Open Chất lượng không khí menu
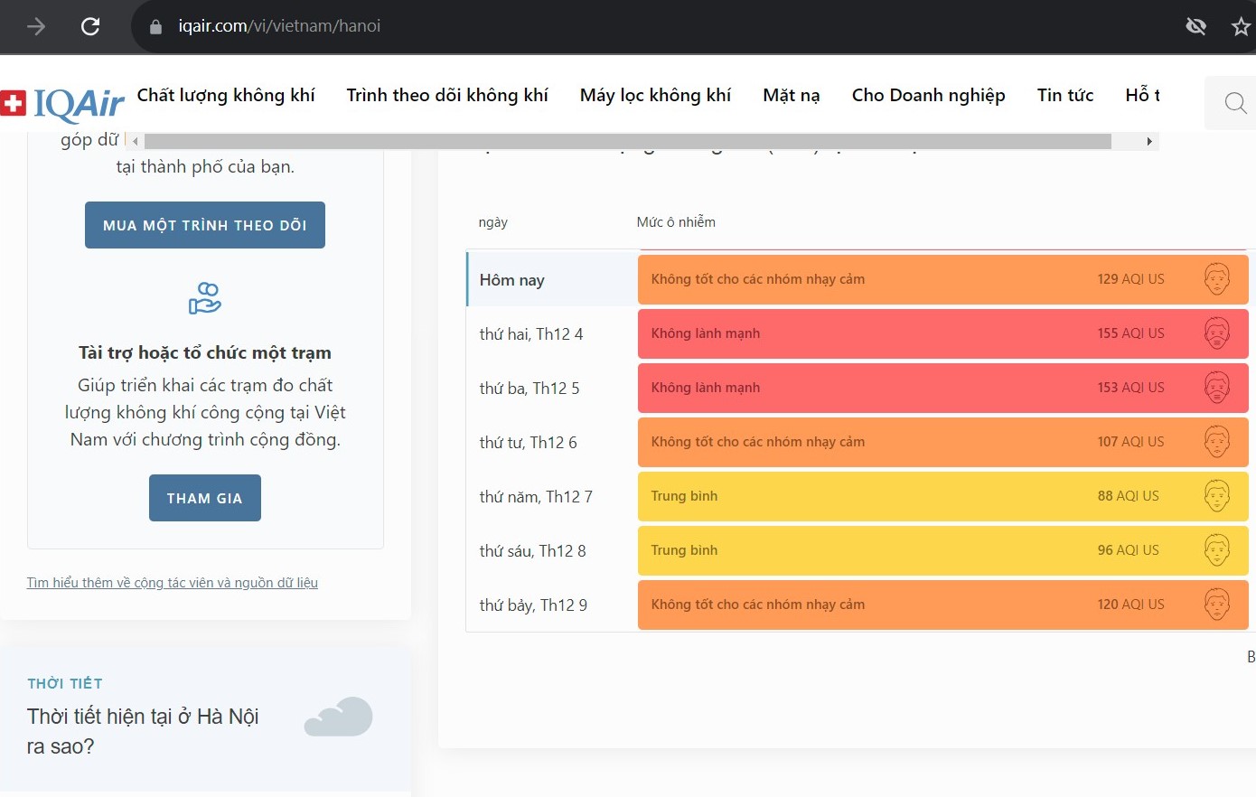1256x797 pixels. [226, 95]
